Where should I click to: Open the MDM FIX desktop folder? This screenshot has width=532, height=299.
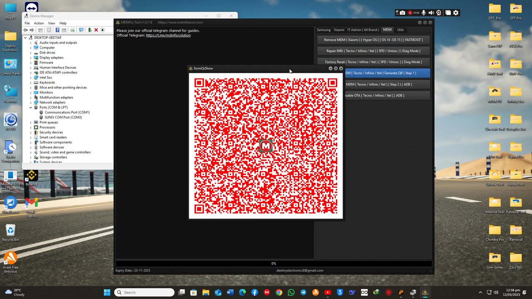[x=495, y=94]
